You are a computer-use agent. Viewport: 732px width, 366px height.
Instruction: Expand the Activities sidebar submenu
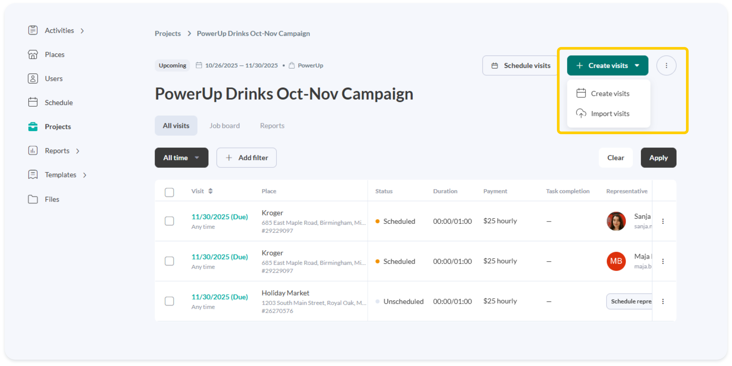pos(82,31)
